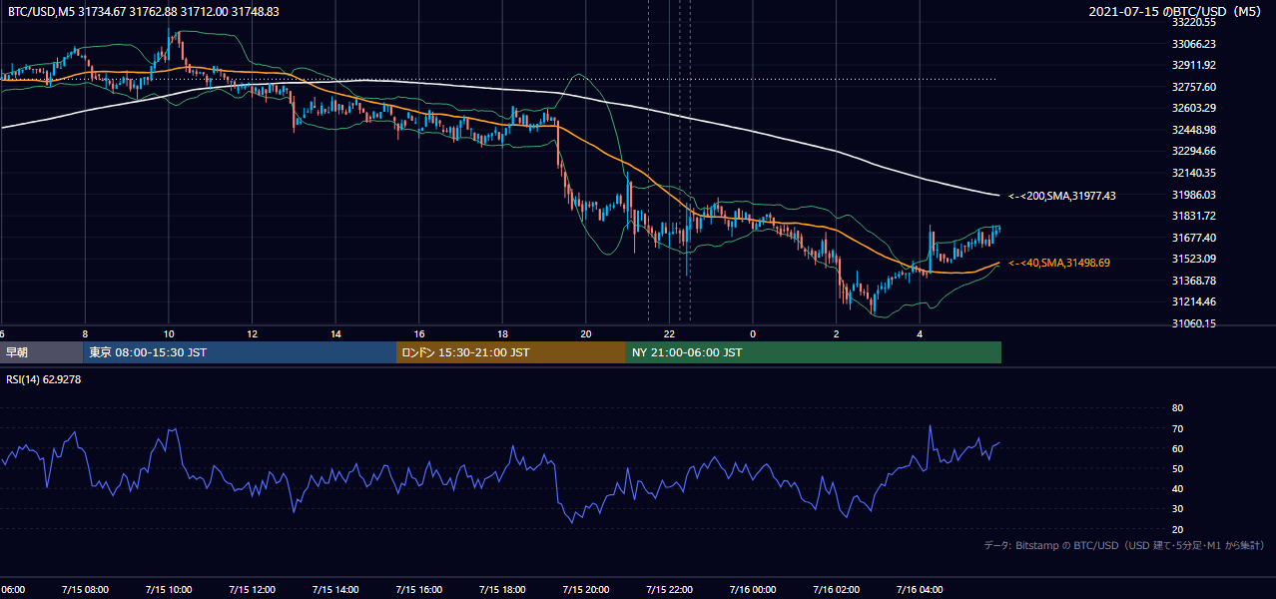Click the orange 40 SMA 31498.69 label
The height and width of the screenshot is (599, 1276).
1059,263
